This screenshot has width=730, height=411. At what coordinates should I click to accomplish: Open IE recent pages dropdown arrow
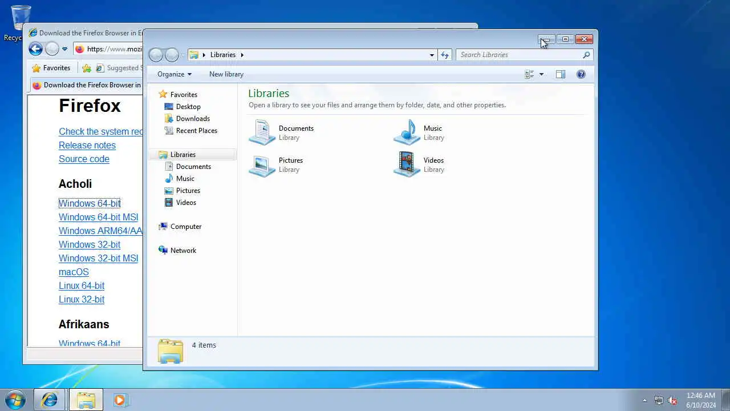point(64,49)
